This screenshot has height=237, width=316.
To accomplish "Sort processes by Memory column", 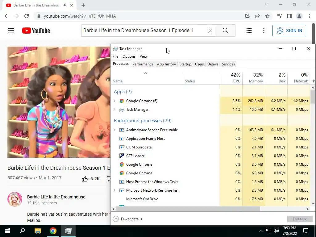I will coord(254,78).
